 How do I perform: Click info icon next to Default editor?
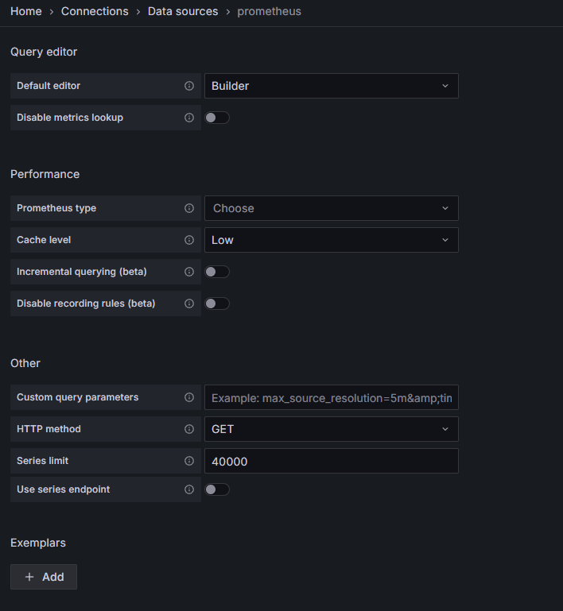(189, 86)
